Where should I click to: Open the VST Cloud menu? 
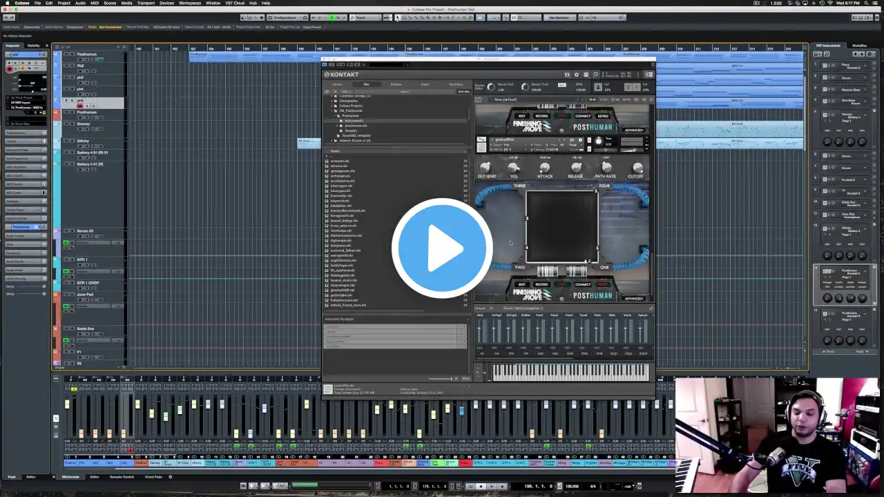tap(235, 3)
